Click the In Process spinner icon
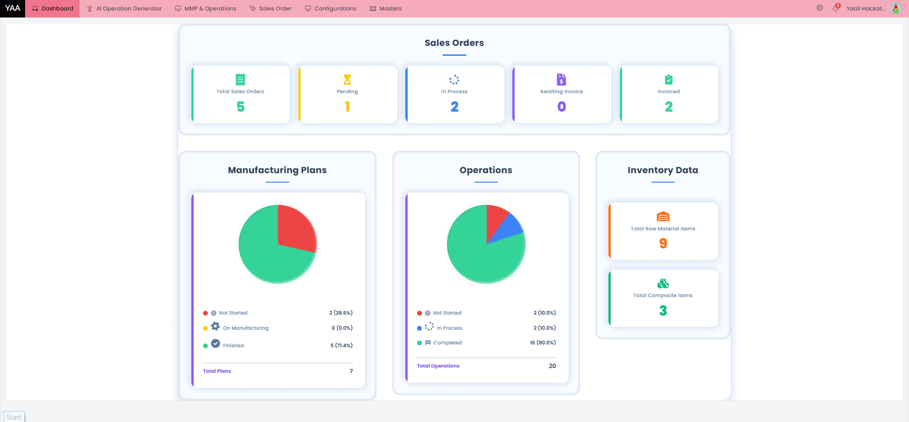The height and width of the screenshot is (422, 909). tap(454, 79)
